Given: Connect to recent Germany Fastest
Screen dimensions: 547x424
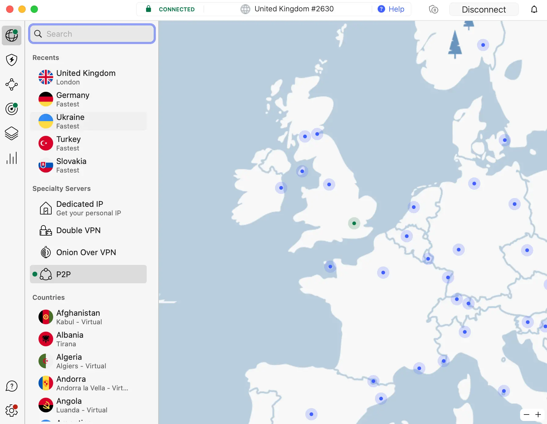Looking at the screenshot, I should (x=88, y=99).
